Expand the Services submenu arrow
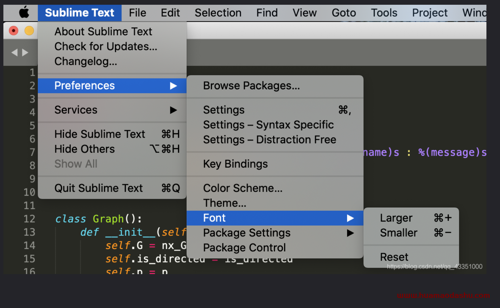 173,110
